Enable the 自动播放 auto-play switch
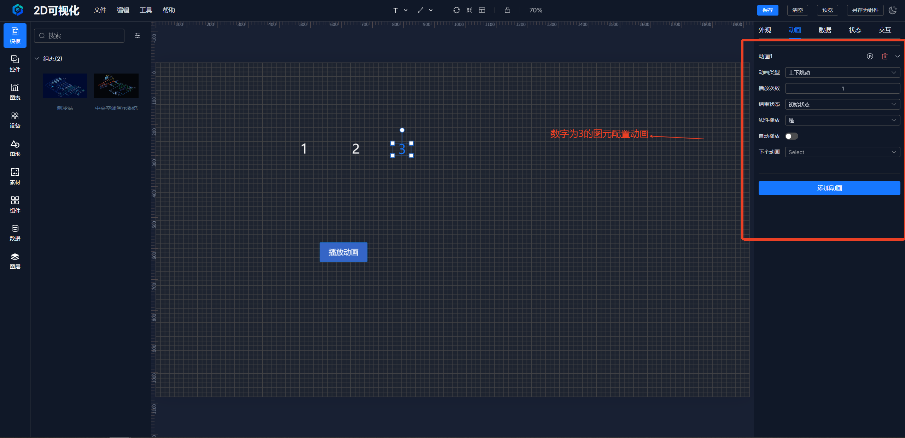The image size is (905, 438). point(792,136)
